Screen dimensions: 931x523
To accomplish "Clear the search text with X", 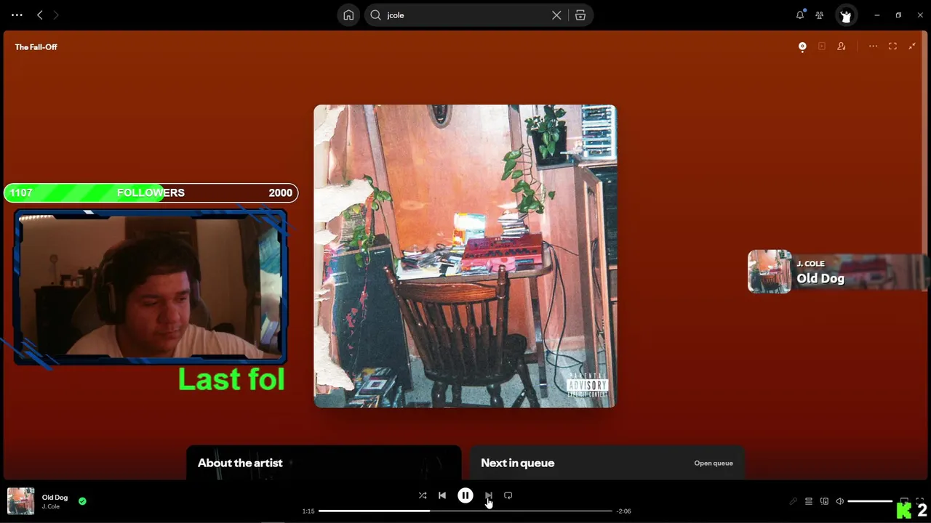I will pos(556,15).
